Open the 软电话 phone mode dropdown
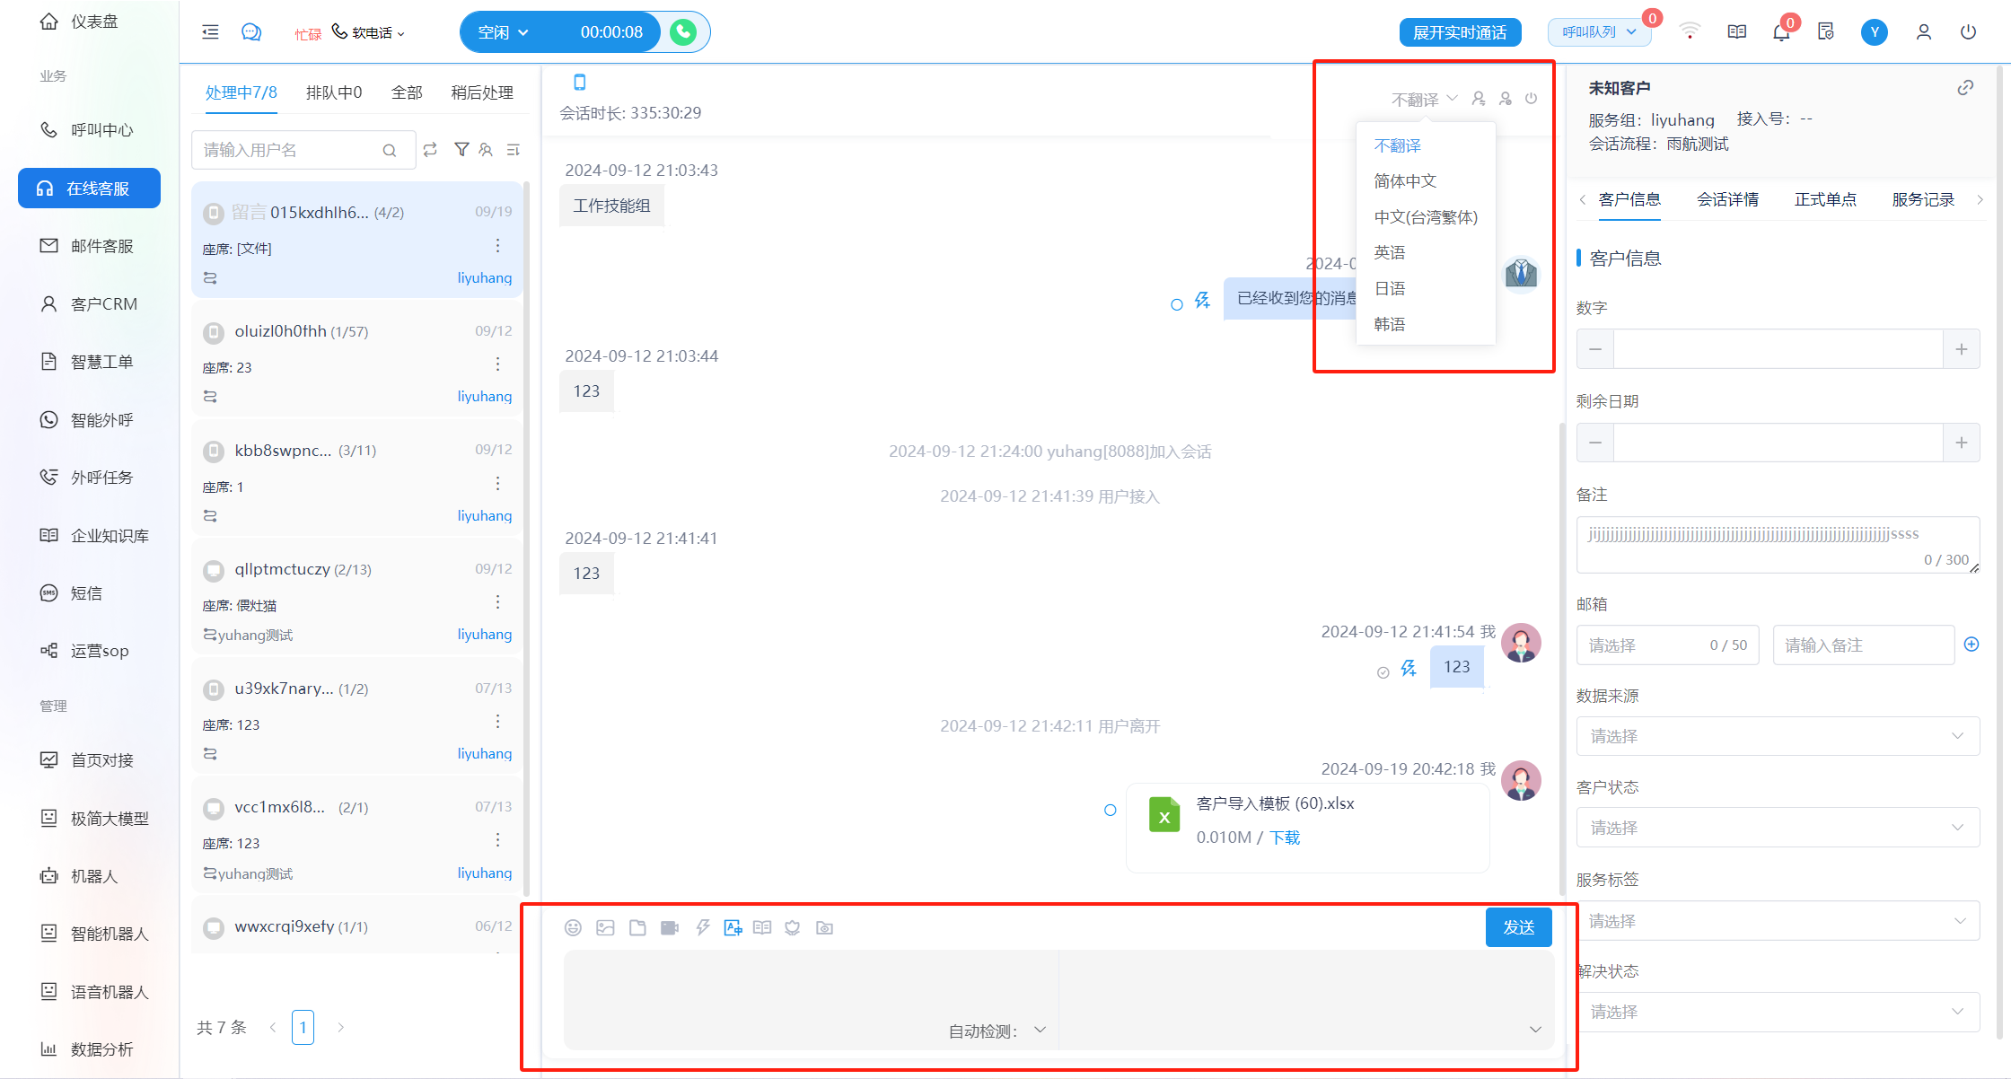This screenshot has width=2011, height=1079. (369, 32)
